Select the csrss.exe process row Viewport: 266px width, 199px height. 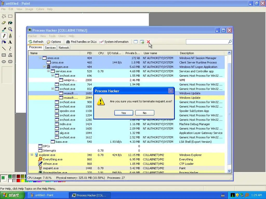(x=127, y=62)
